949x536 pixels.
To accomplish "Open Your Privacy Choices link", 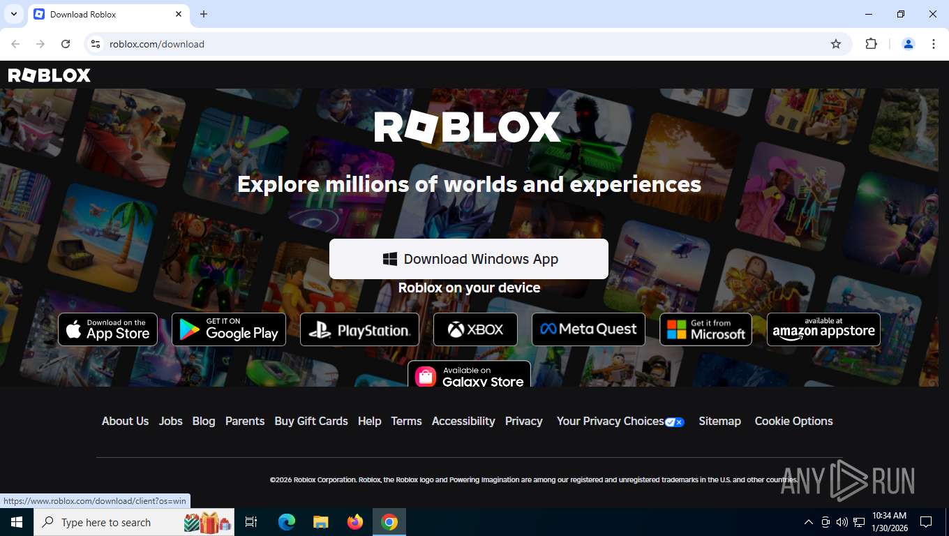I will (620, 421).
